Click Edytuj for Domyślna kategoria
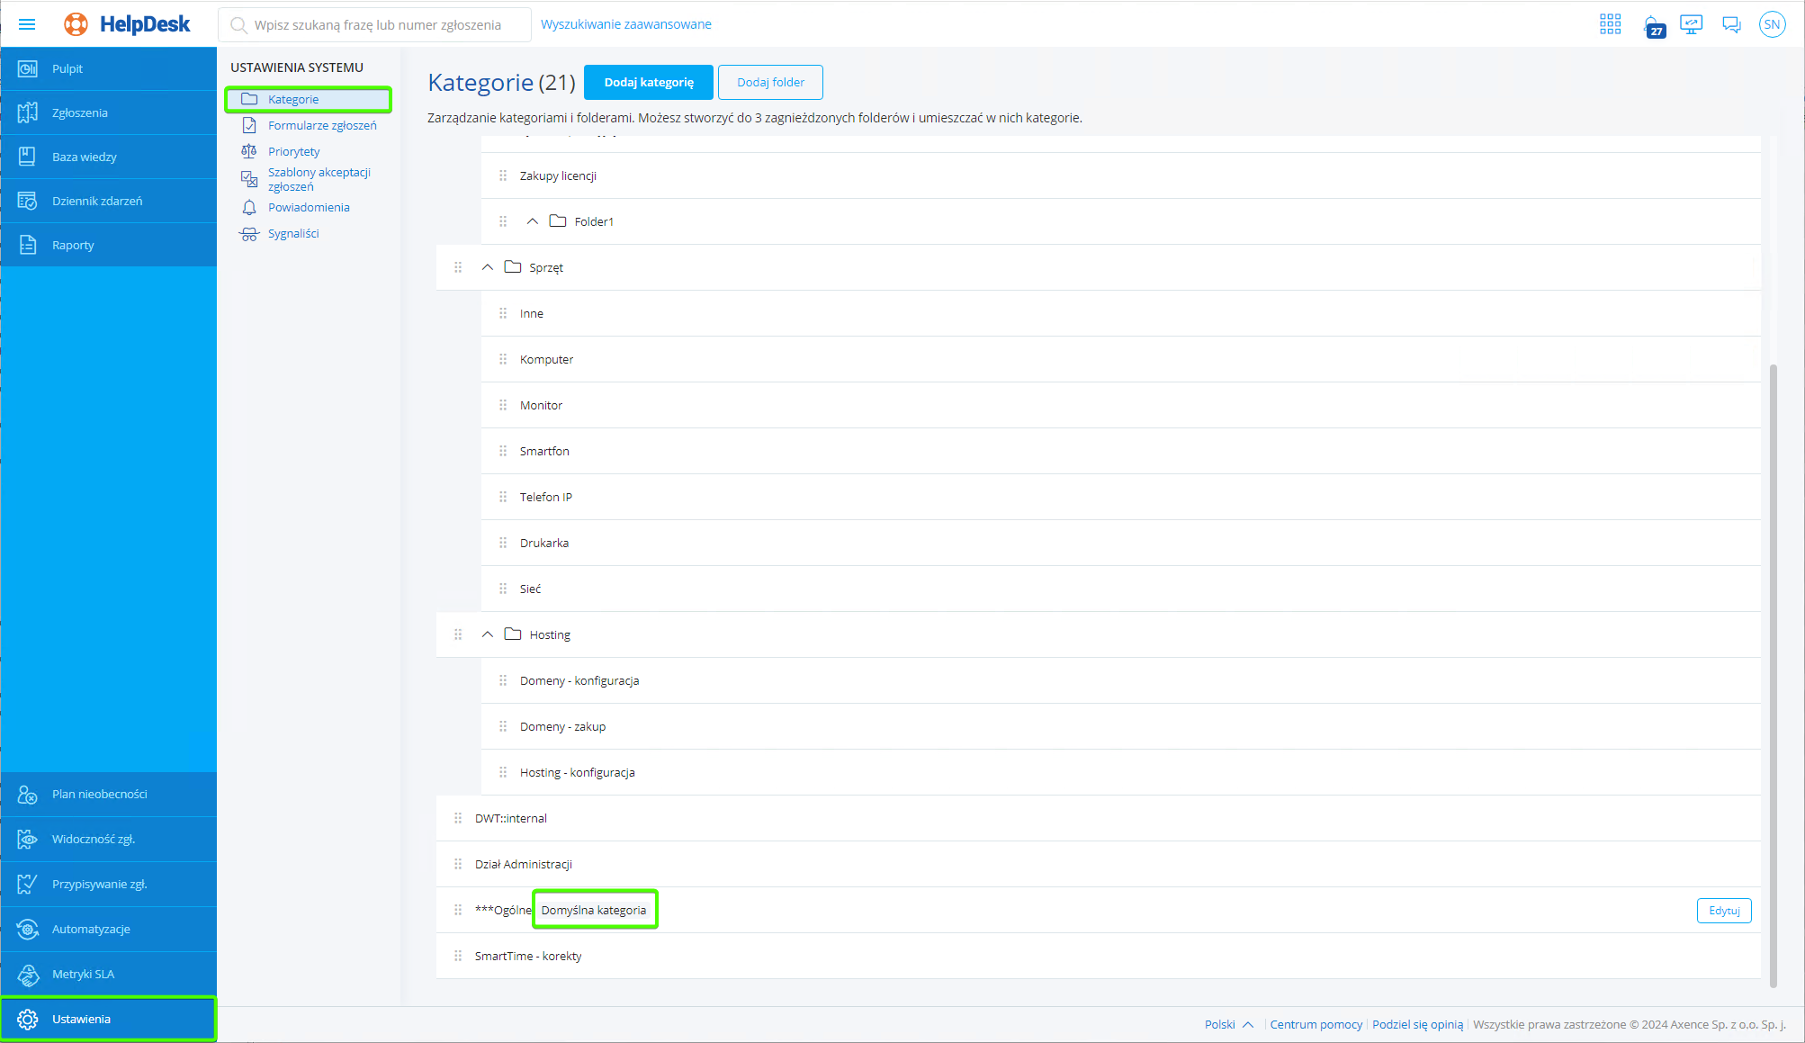This screenshot has height=1043, width=1805. 1724,909
